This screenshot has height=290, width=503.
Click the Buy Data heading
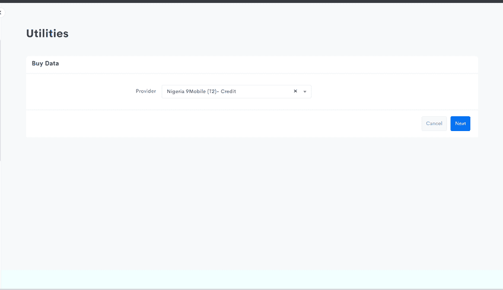[x=45, y=63]
